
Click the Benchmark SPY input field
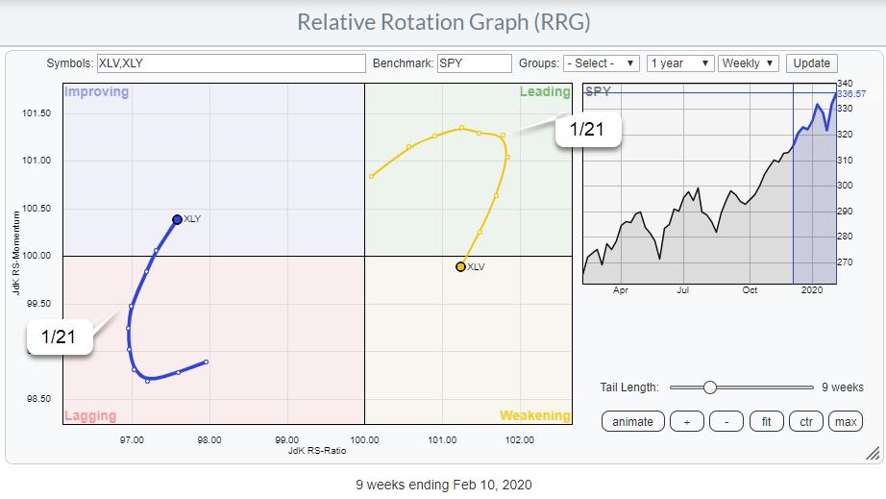click(474, 63)
